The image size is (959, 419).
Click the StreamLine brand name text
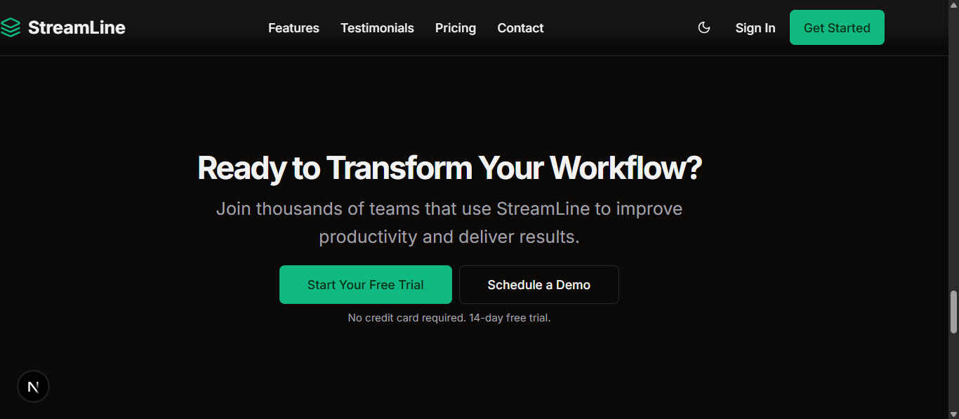(77, 28)
